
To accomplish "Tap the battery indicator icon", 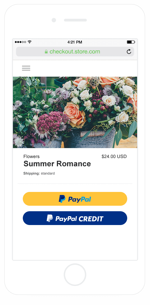I will (131, 42).
